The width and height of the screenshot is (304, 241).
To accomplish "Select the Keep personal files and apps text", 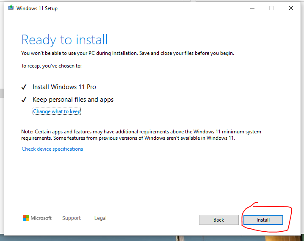I will coord(73,100).
